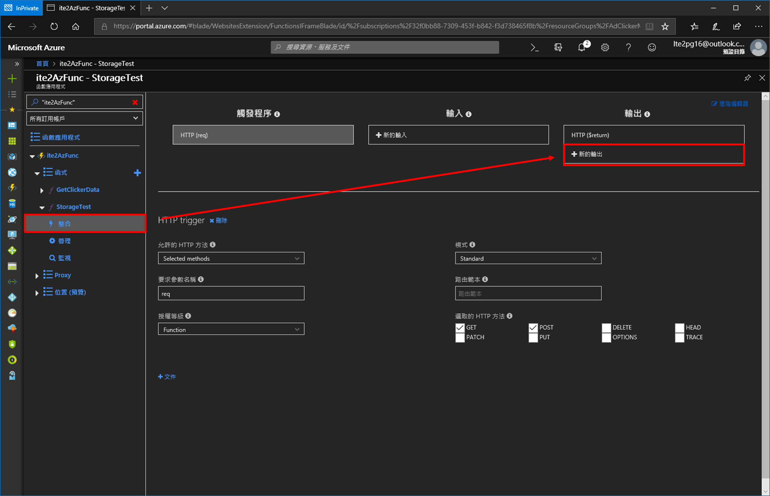Open the subscriptions dropdown 所有訂用帳戶

tap(84, 118)
